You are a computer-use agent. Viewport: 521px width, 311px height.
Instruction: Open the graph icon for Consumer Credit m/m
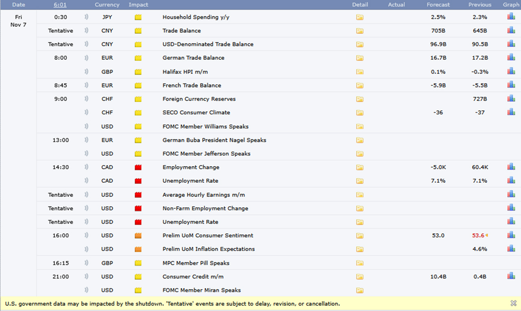pyautogui.click(x=511, y=276)
